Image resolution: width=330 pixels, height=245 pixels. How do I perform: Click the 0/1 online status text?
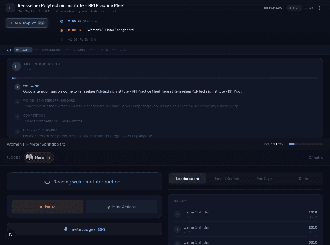[x=316, y=158]
